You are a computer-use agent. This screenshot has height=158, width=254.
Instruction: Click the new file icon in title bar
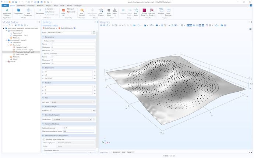[7, 2]
